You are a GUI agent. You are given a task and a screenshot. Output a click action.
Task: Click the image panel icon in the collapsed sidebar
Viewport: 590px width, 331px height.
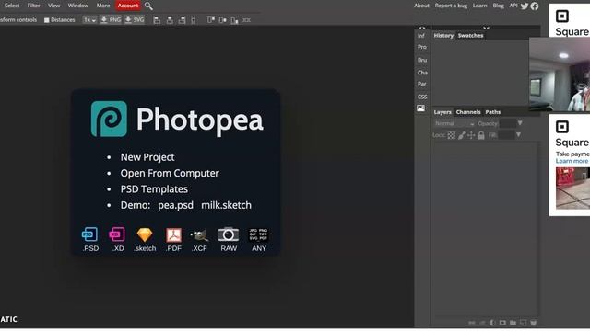coord(420,108)
